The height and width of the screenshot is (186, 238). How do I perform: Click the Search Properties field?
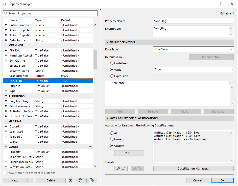click(x=50, y=13)
